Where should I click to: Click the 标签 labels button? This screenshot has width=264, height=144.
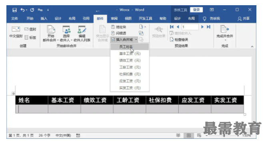[30, 37]
